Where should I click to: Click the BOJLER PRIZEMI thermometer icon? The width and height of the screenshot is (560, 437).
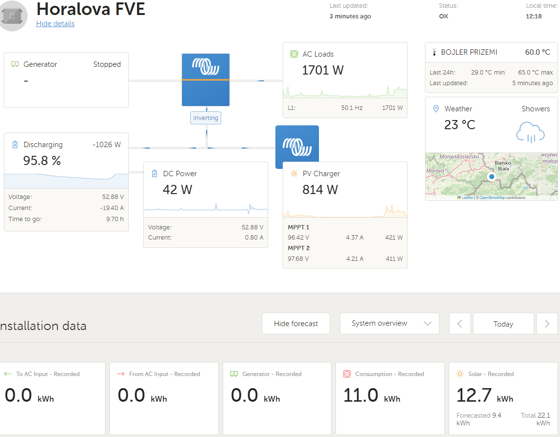(435, 52)
